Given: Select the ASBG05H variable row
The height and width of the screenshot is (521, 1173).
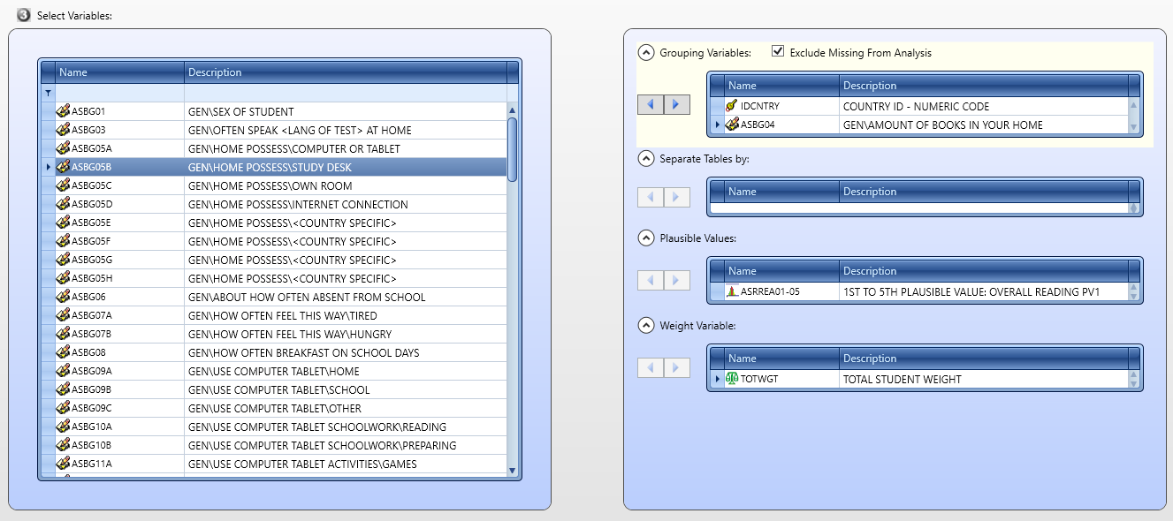Looking at the screenshot, I should pyautogui.click(x=274, y=278).
